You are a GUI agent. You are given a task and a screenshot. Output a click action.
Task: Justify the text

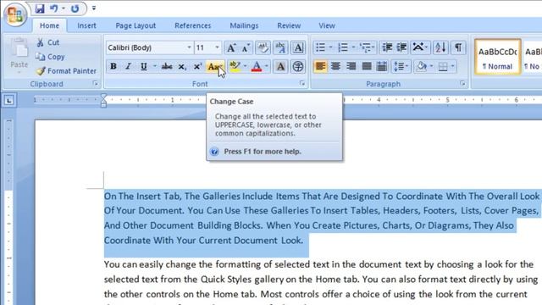[x=367, y=66]
